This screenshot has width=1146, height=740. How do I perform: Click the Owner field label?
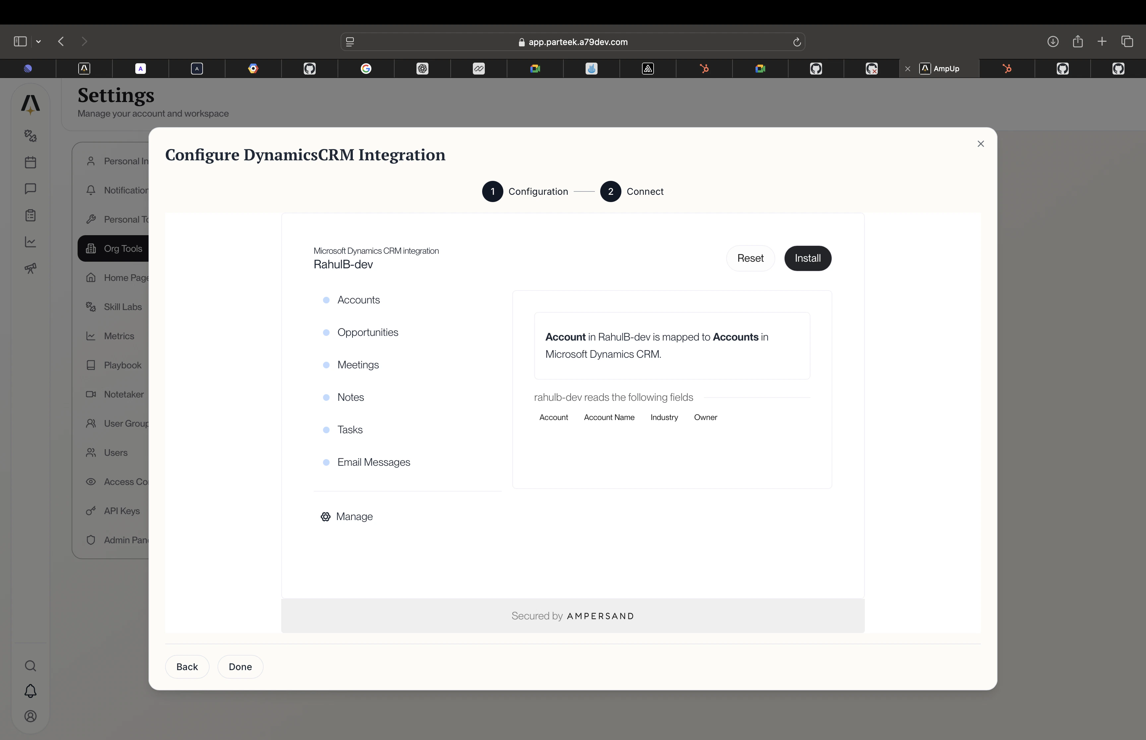pos(705,417)
